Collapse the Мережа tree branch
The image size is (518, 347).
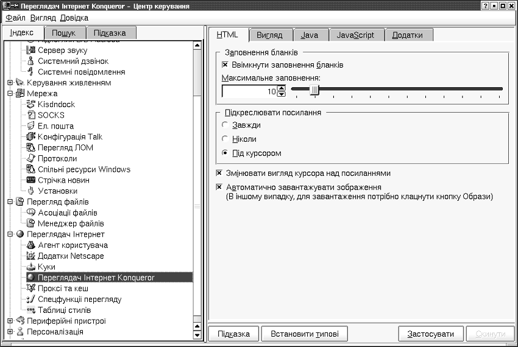[10, 94]
